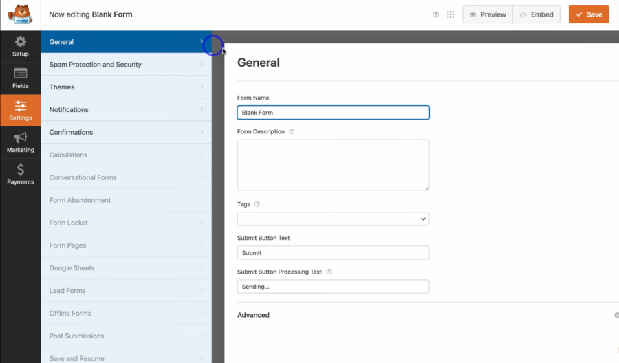Image resolution: width=619 pixels, height=363 pixels.
Task: Click the chevron on Spam Protection row
Action: click(x=202, y=64)
